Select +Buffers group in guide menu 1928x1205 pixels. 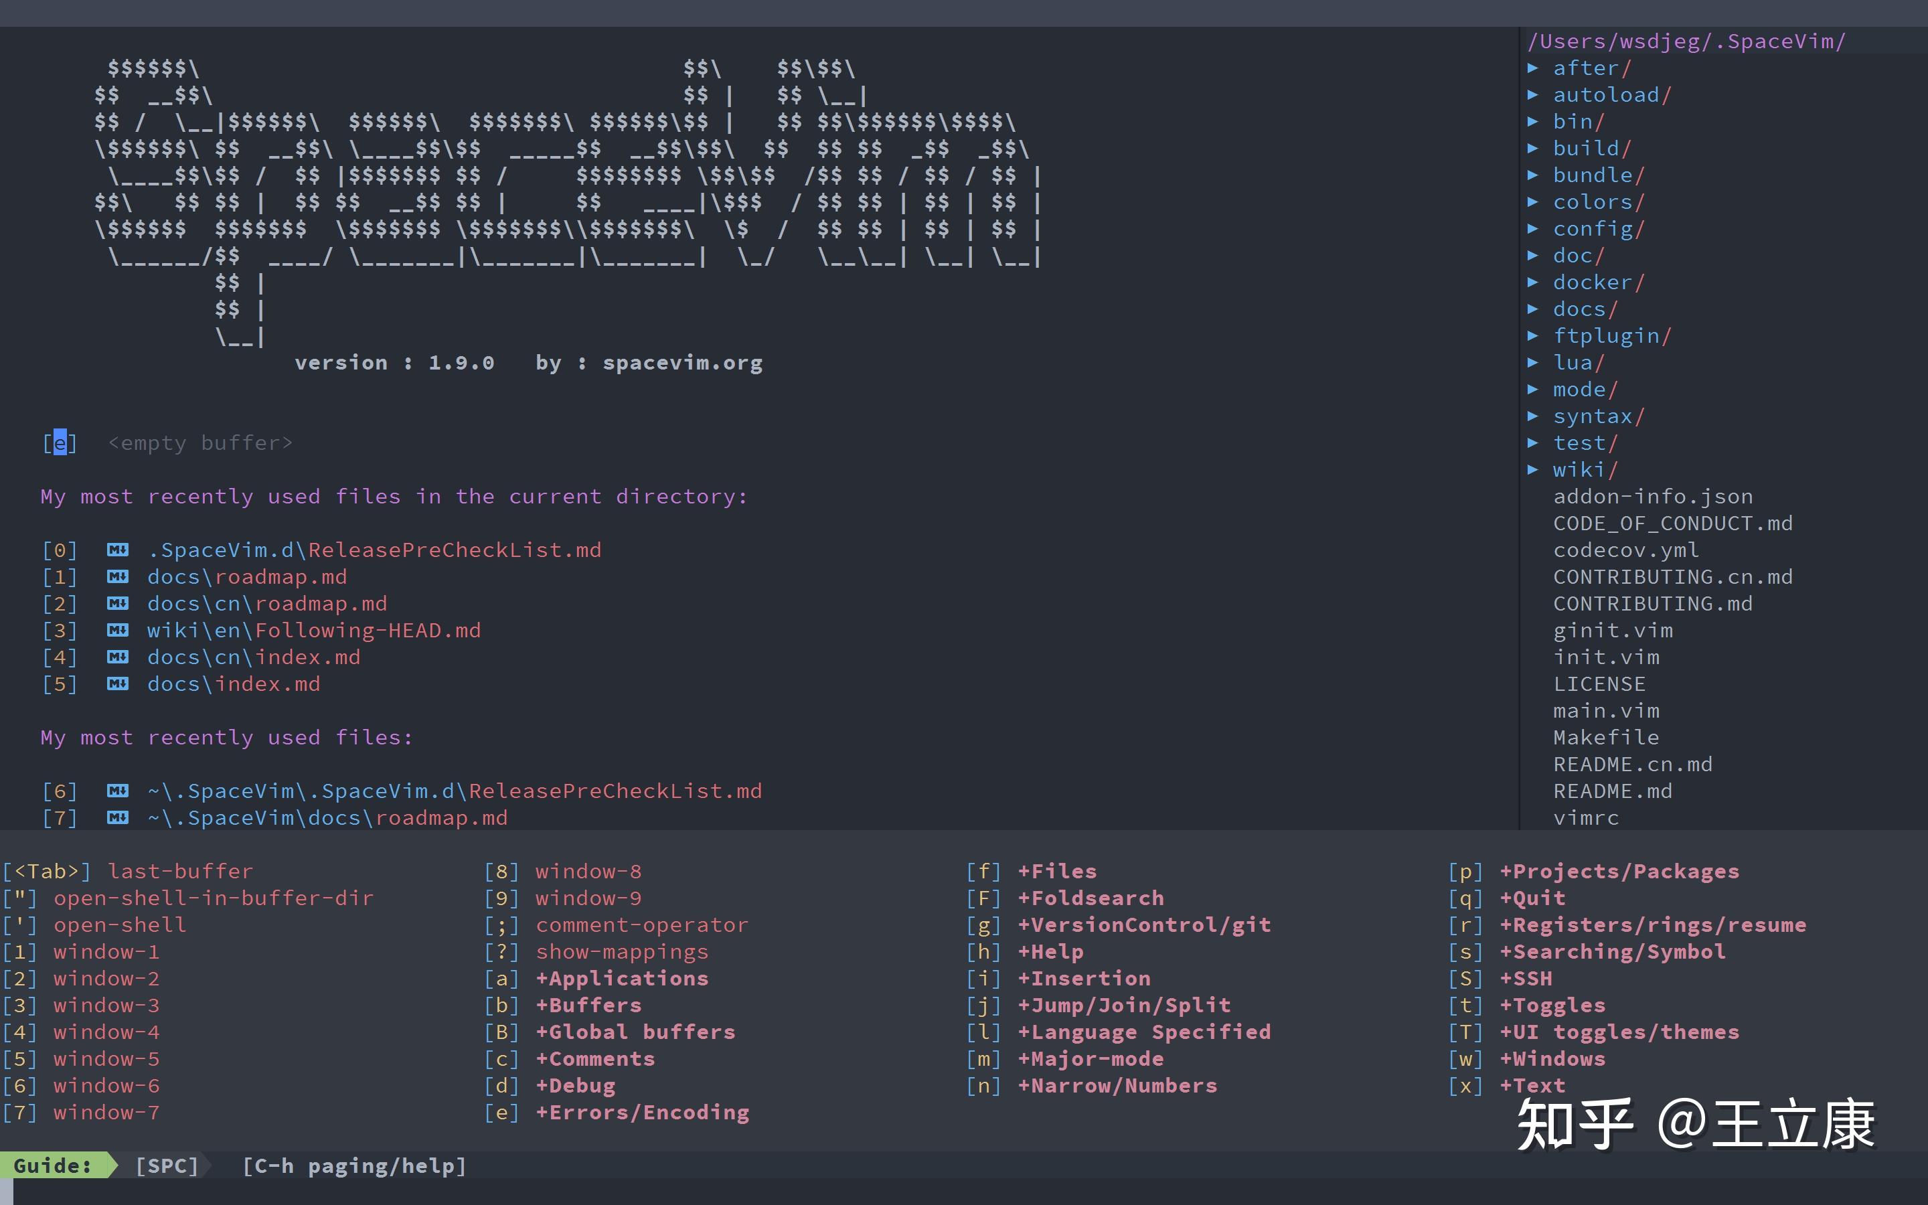588,1006
